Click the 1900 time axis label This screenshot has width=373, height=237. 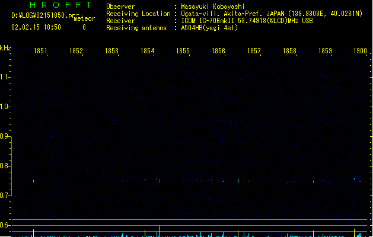(360, 50)
